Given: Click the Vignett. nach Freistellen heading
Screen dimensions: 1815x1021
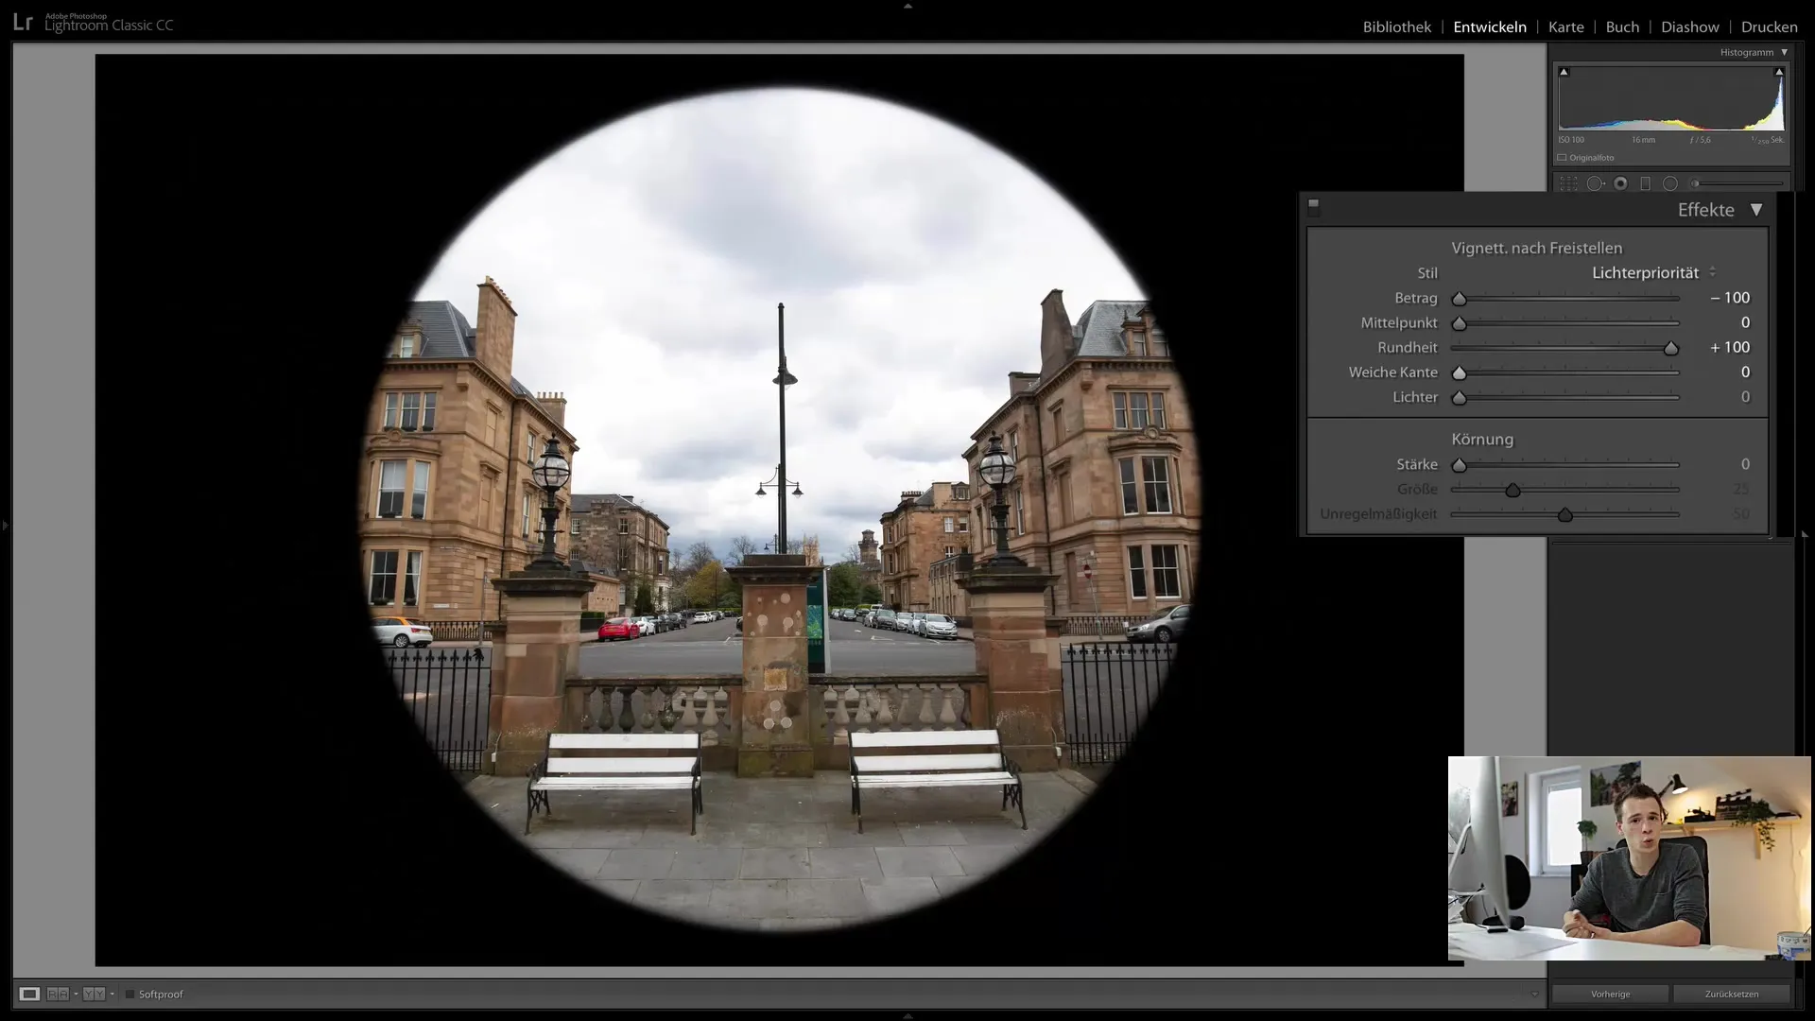Looking at the screenshot, I should pos(1536,248).
